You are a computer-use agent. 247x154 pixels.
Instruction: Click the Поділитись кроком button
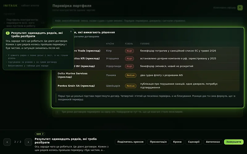pyautogui.click(x=130, y=142)
